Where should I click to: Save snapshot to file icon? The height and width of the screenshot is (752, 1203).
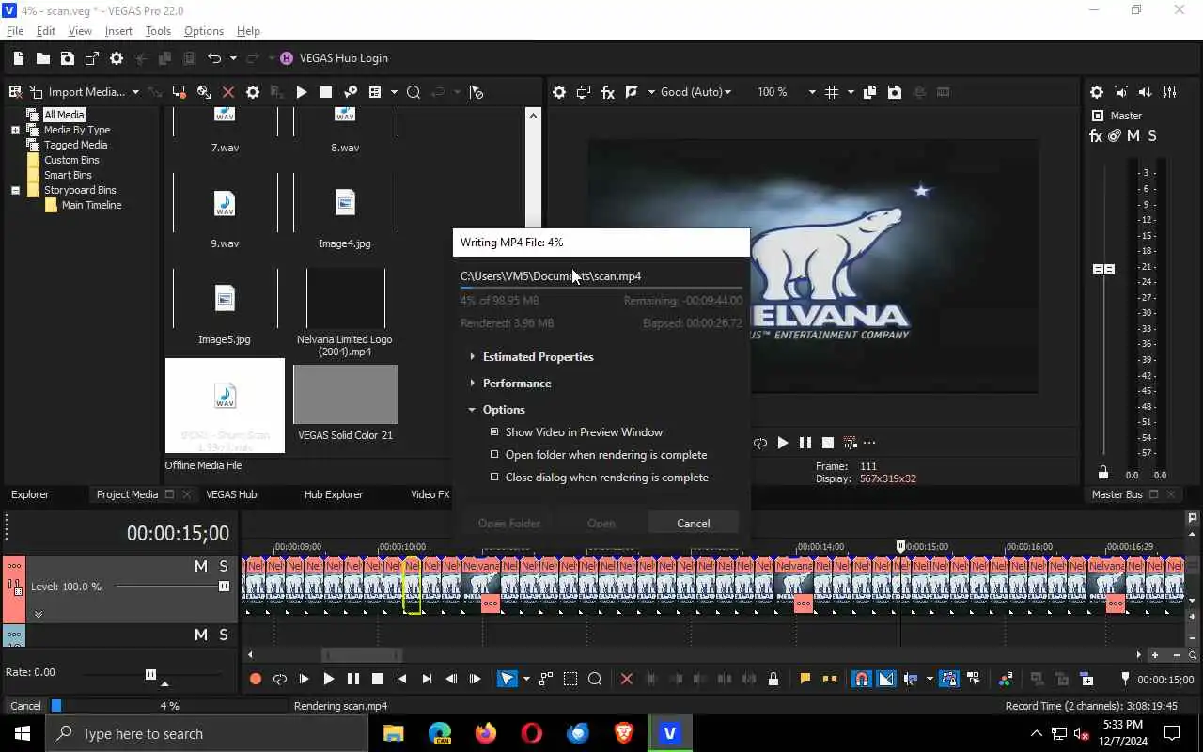(x=895, y=92)
